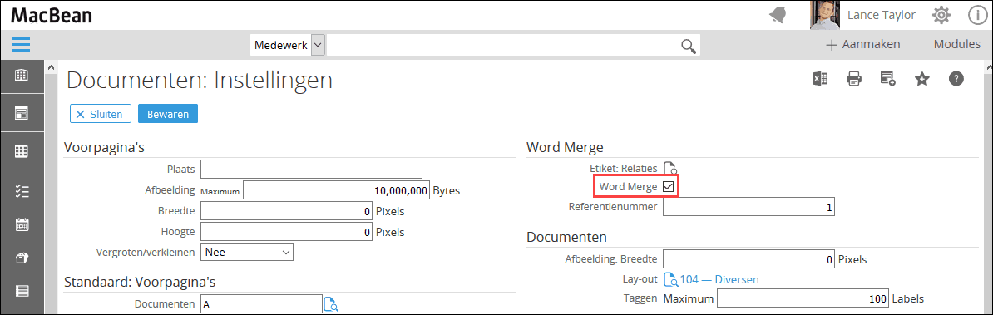993x315 pixels.
Task: Click the Plaats input field
Action: (x=311, y=170)
